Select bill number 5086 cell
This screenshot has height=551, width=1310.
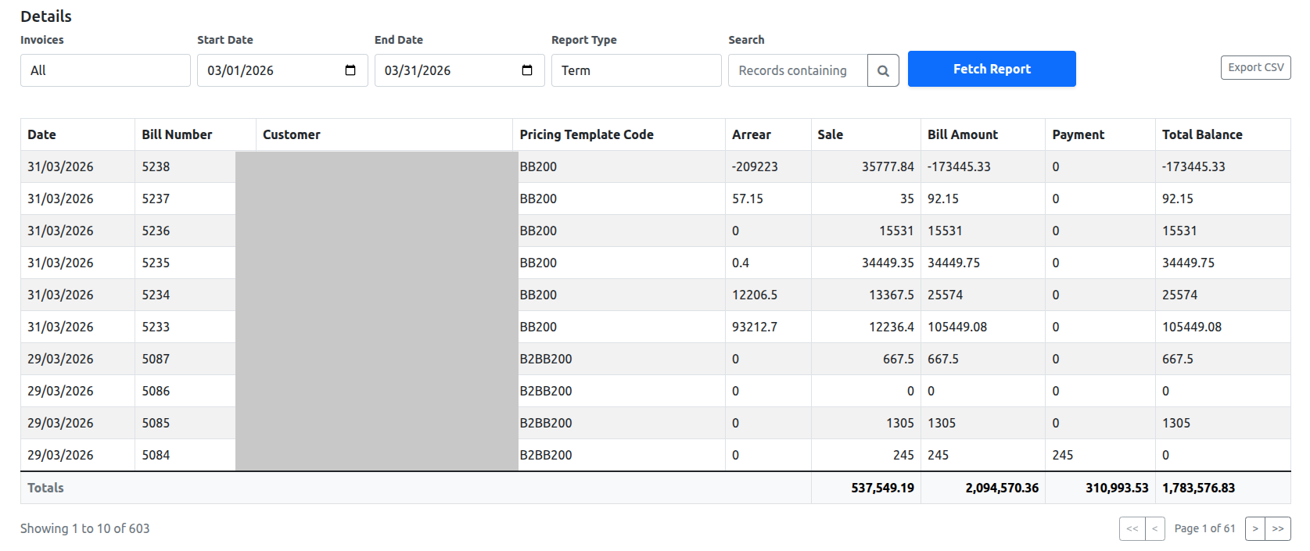click(x=156, y=391)
